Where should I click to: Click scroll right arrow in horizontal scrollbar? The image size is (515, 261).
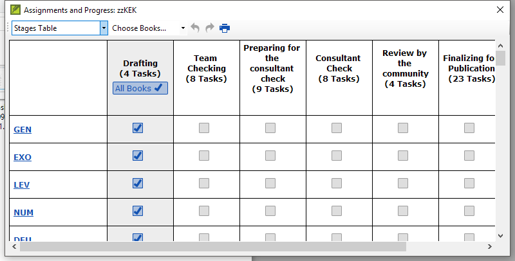click(490, 247)
